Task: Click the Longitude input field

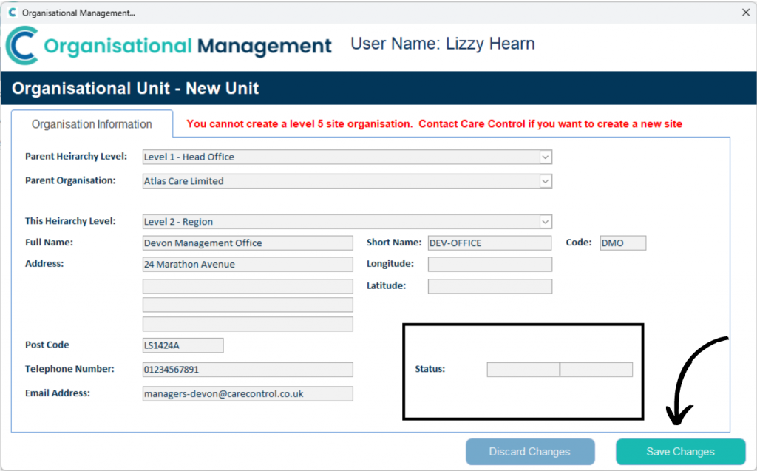Action: (489, 264)
